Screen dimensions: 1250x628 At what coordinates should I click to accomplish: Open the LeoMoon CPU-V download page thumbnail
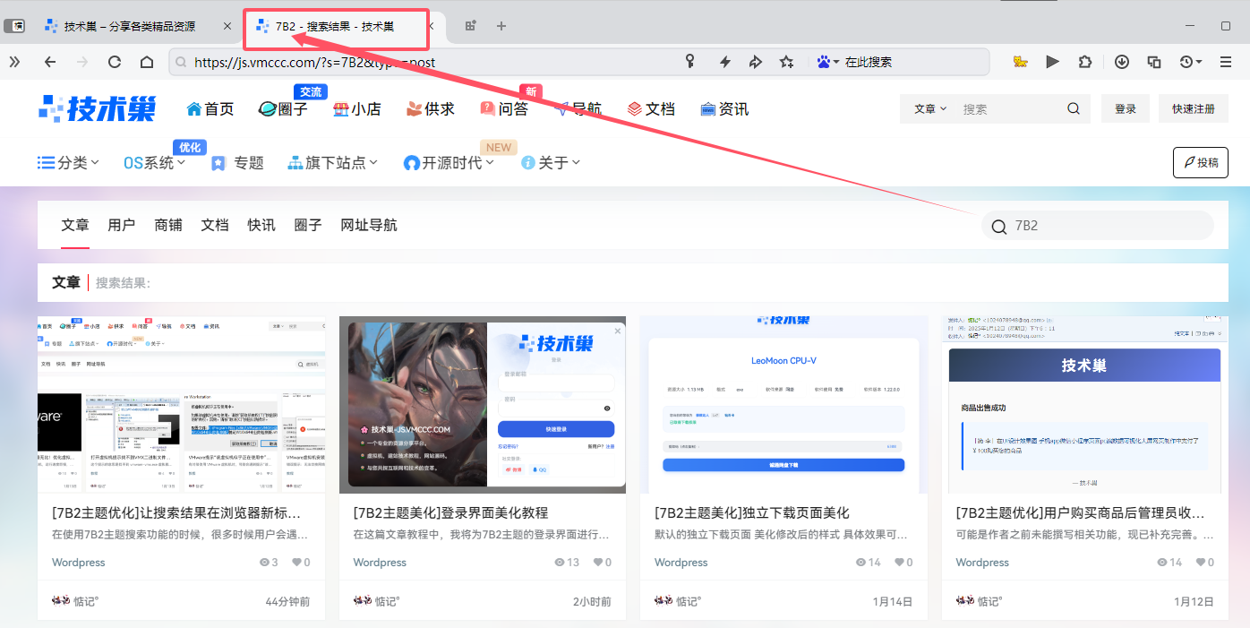tap(783, 404)
